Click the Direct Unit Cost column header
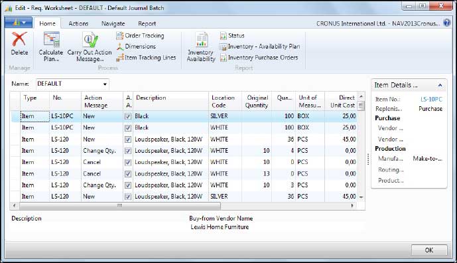 click(x=341, y=102)
